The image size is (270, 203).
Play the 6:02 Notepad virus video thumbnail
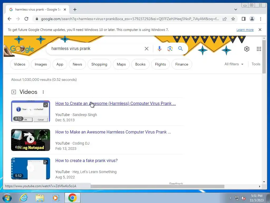[x=31, y=140]
